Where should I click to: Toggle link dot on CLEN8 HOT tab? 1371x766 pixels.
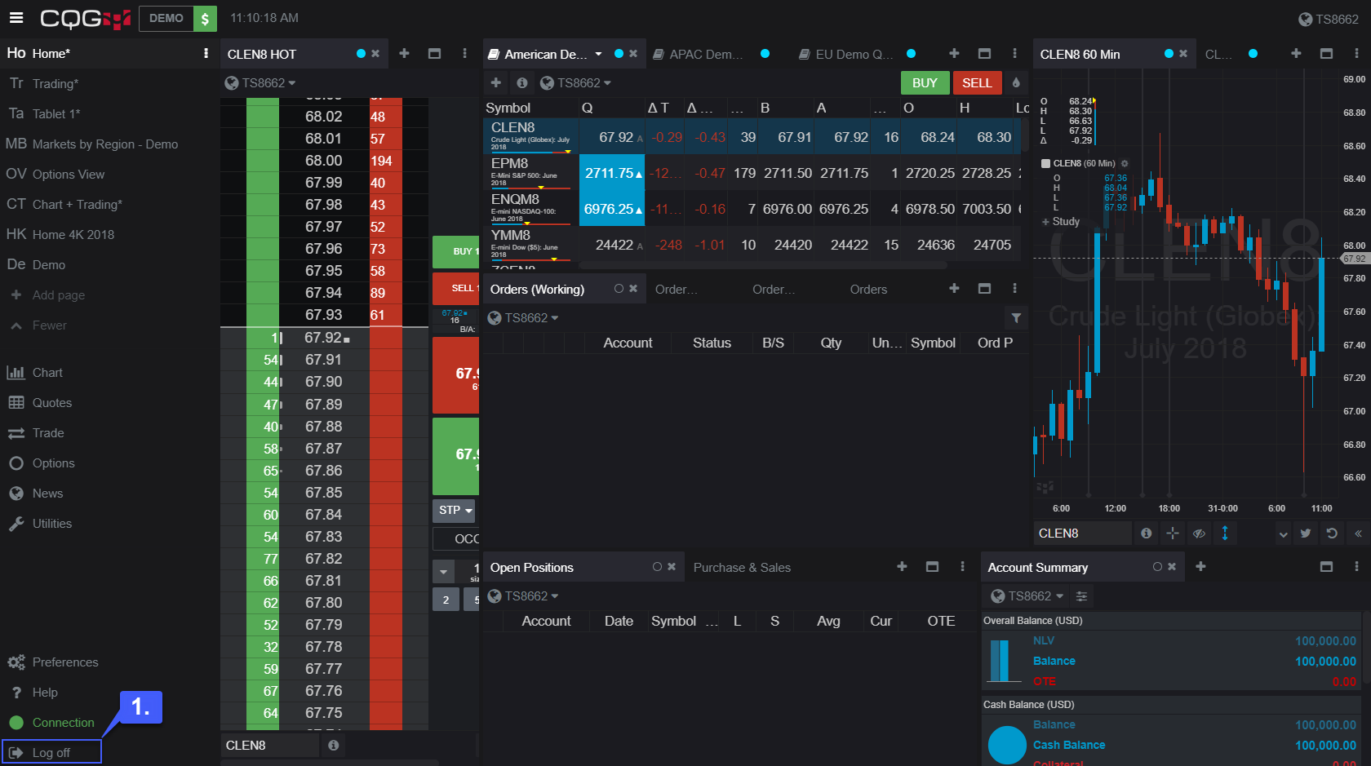coord(361,54)
